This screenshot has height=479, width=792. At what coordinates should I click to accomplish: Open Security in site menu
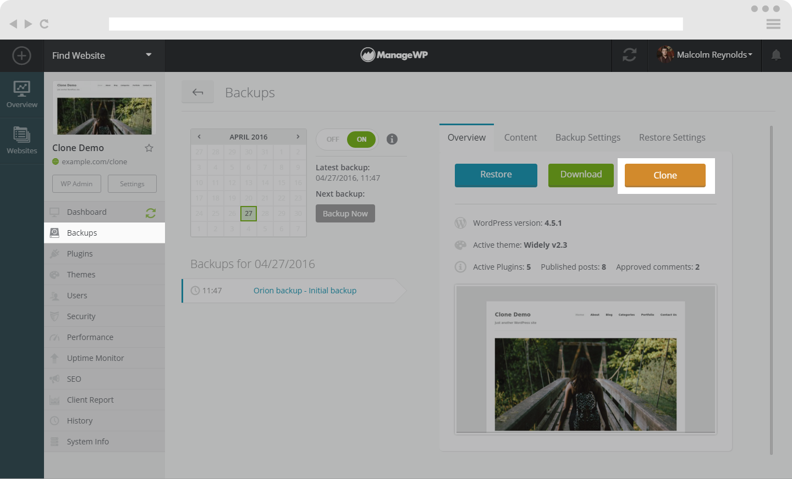click(x=105, y=316)
